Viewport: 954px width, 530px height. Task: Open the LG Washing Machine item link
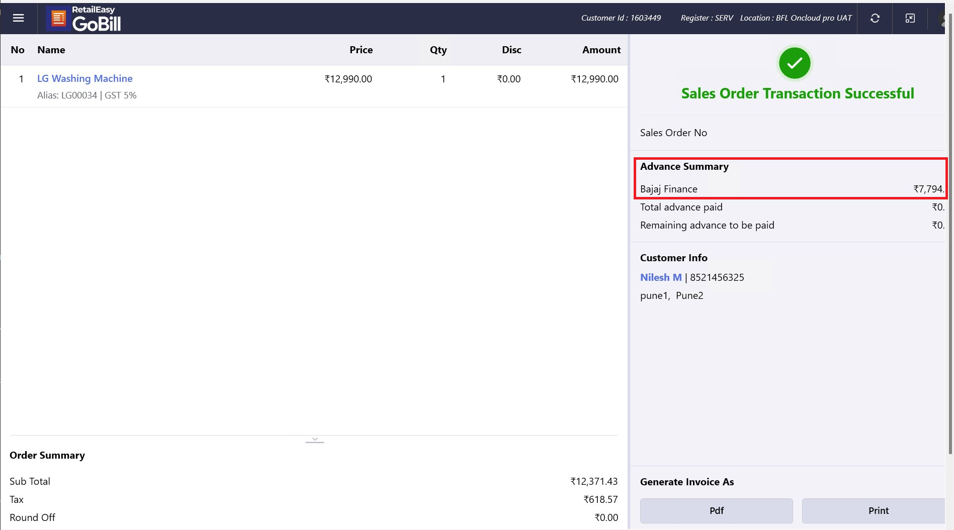[85, 78]
